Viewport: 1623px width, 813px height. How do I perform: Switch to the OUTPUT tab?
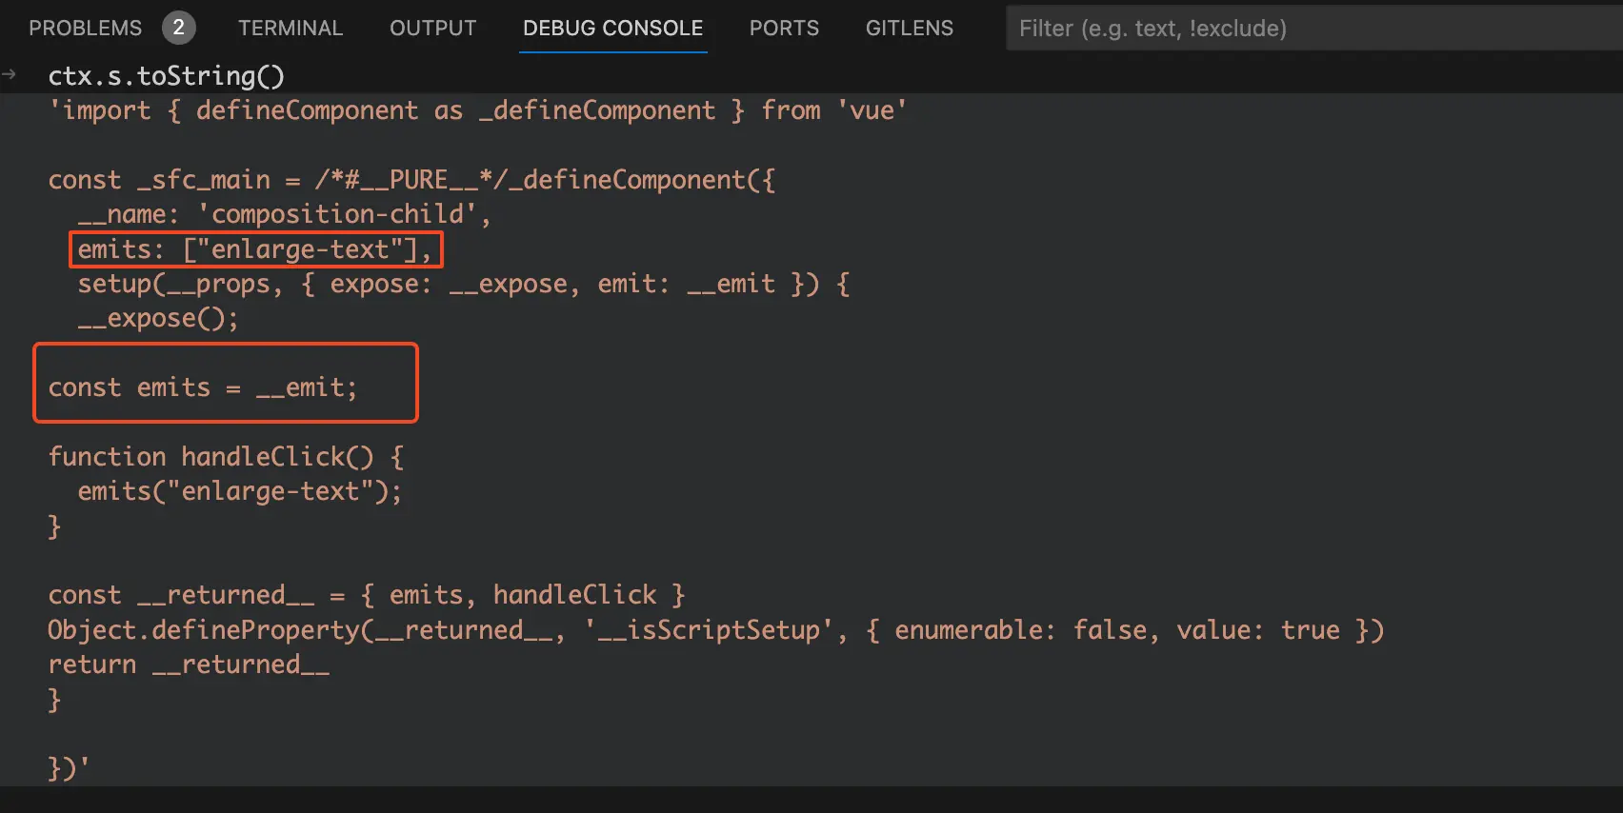point(432,28)
